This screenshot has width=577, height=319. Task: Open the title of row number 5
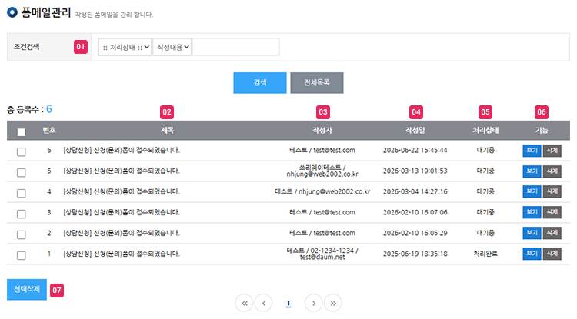(122, 171)
